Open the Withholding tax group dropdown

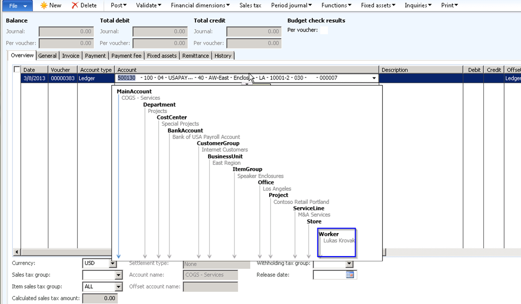349,264
